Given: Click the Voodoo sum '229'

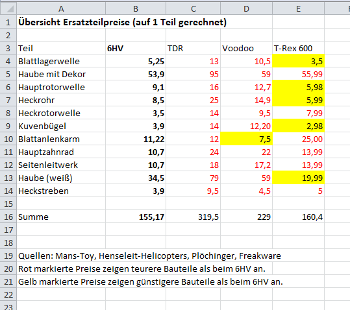Looking at the screenshot, I should pyautogui.click(x=246, y=217).
